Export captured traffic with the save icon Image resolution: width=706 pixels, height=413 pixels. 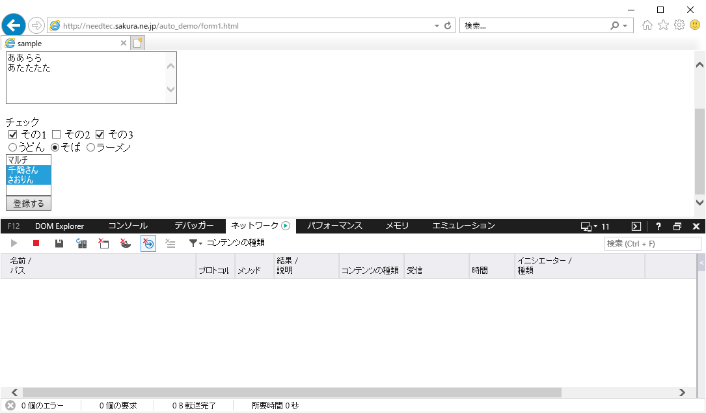pyautogui.click(x=59, y=243)
